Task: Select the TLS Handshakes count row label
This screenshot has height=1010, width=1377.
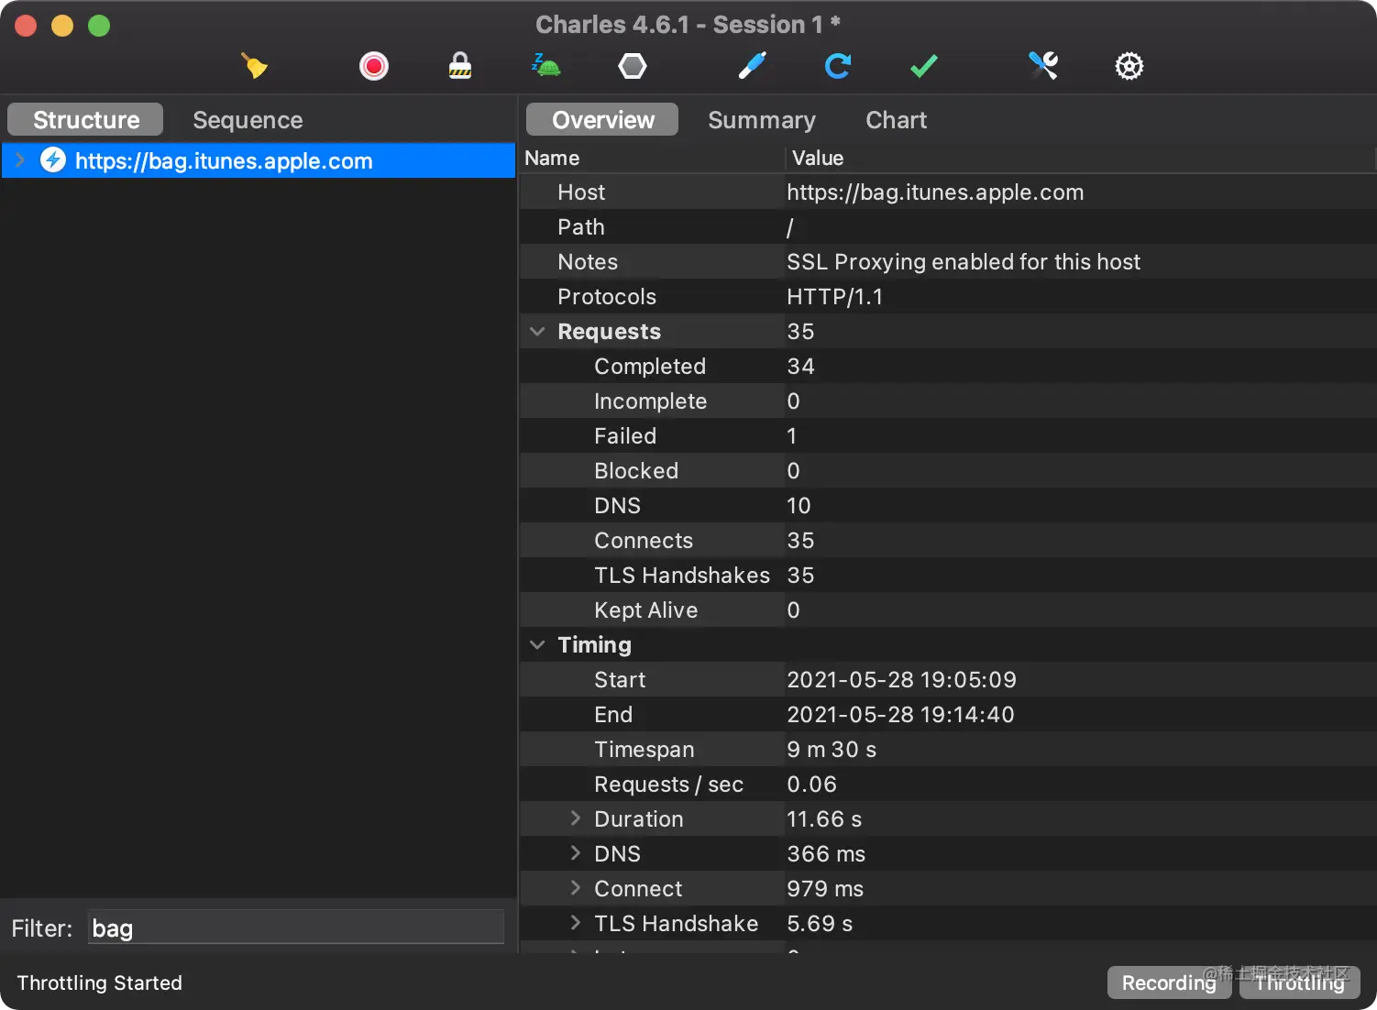Action: coord(682,576)
